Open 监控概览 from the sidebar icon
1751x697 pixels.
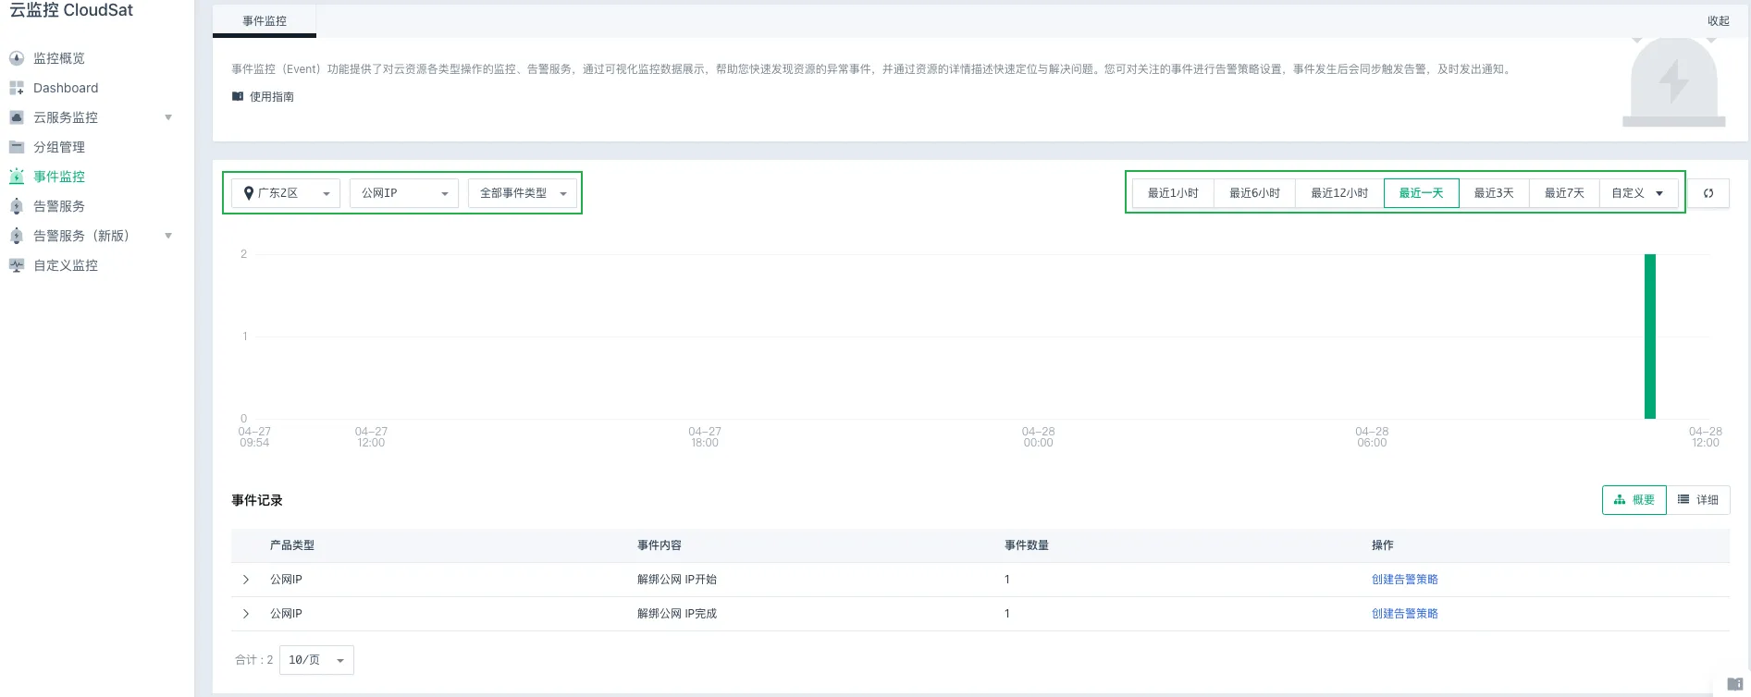click(x=17, y=58)
